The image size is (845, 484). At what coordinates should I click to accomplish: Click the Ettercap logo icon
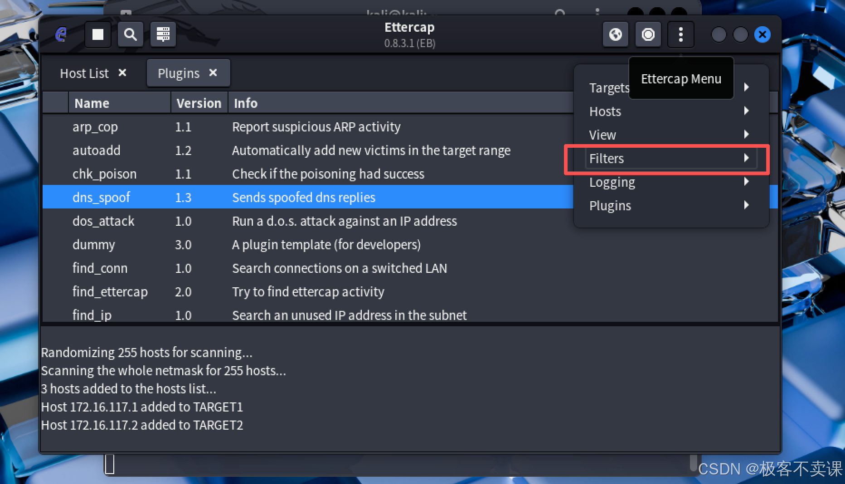pos(61,34)
